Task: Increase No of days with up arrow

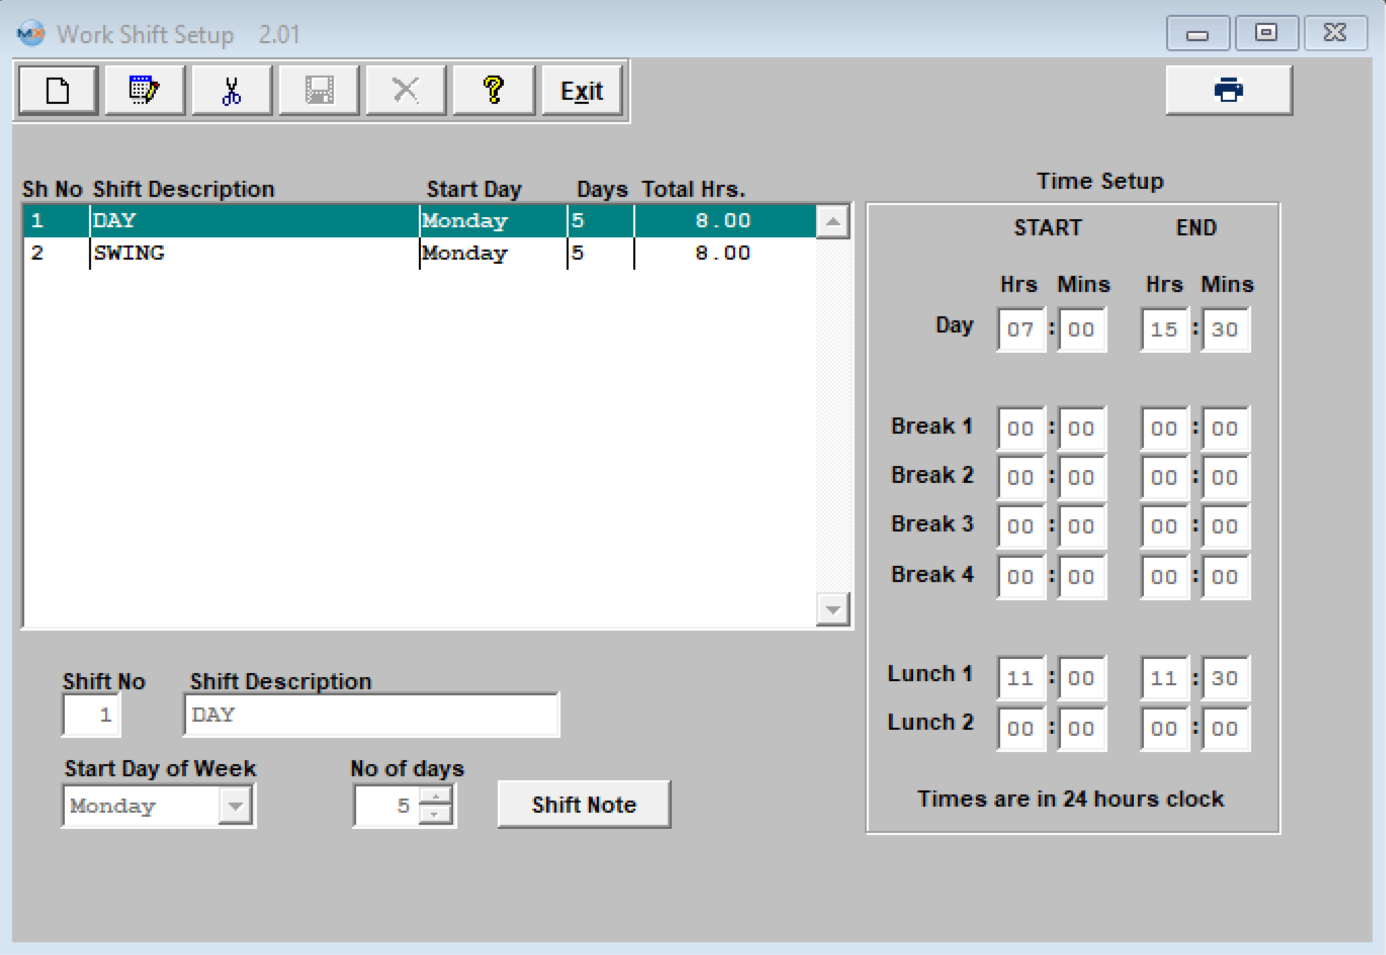Action: (x=436, y=797)
